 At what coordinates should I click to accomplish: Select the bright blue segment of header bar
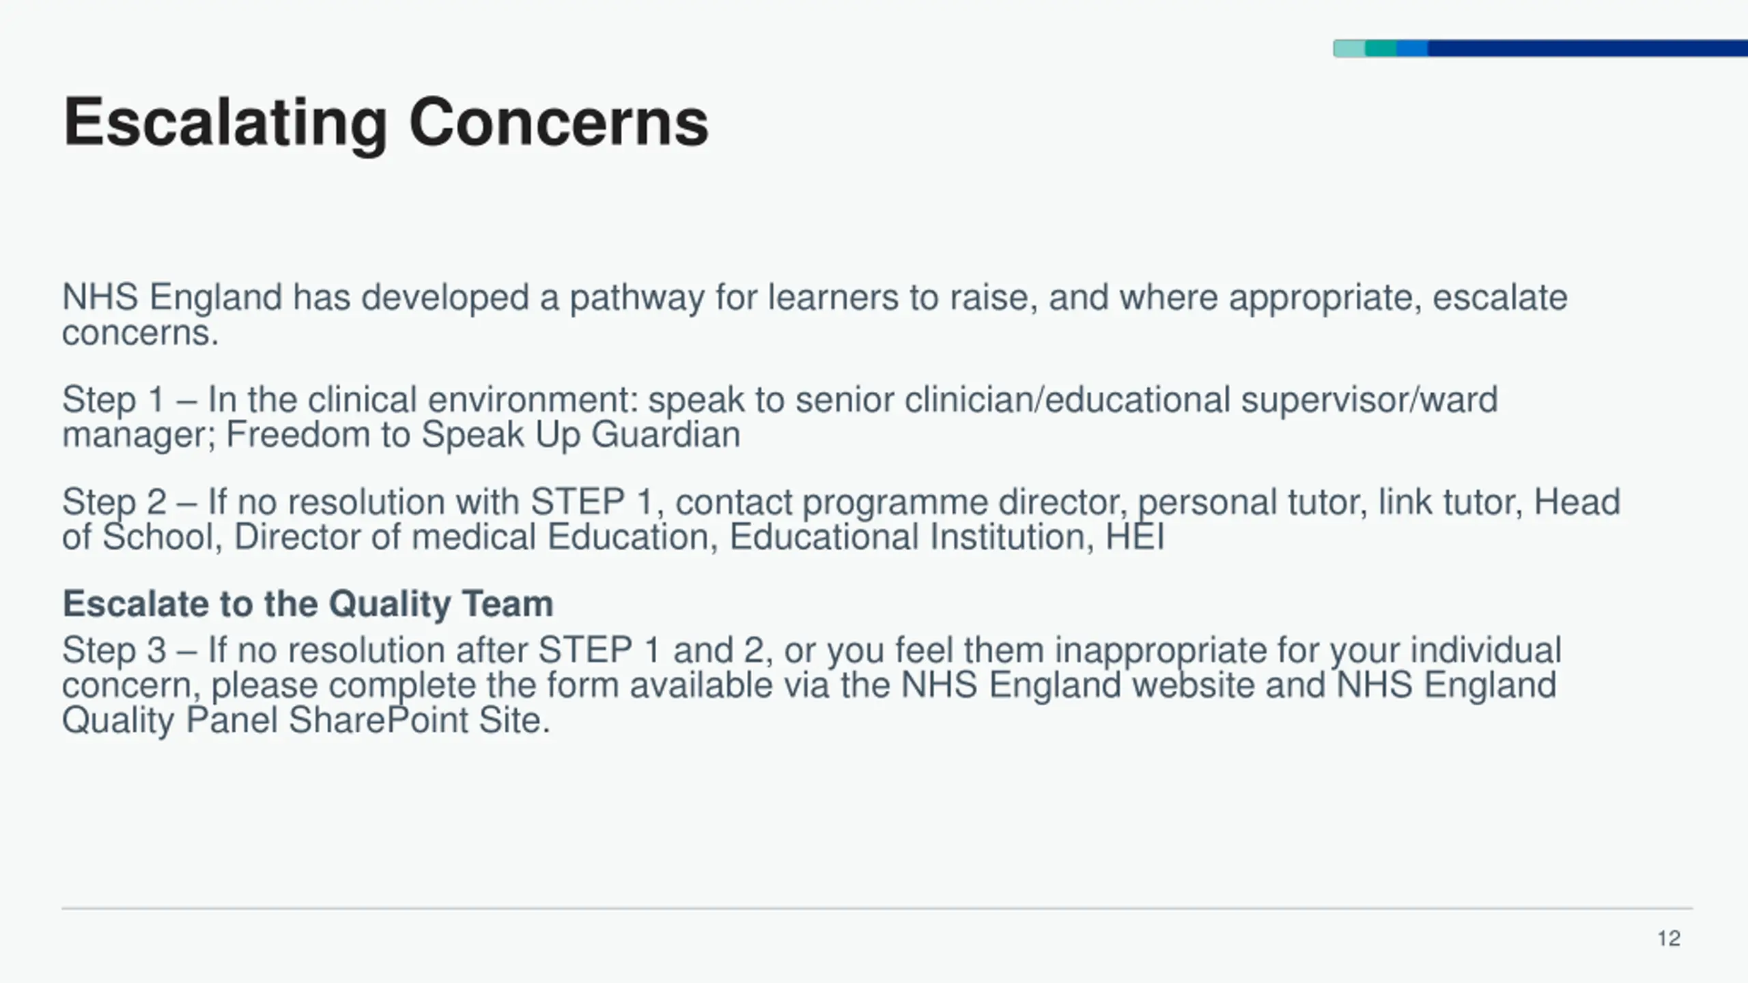point(1412,48)
